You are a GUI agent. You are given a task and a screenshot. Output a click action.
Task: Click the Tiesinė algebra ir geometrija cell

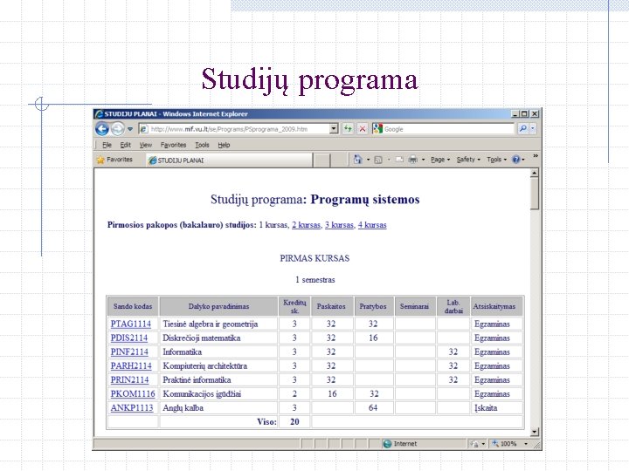pos(218,324)
